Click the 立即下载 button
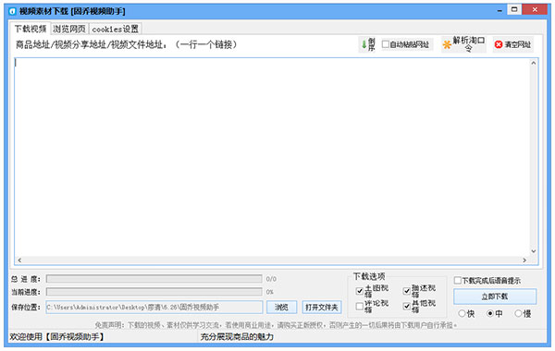 pyautogui.click(x=495, y=297)
